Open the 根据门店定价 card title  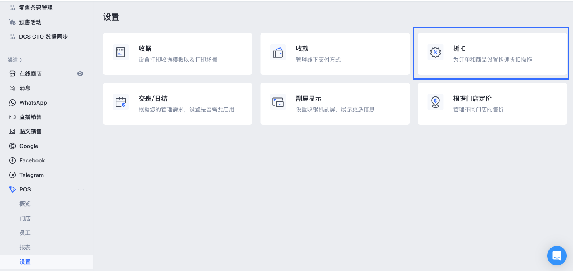tap(472, 99)
